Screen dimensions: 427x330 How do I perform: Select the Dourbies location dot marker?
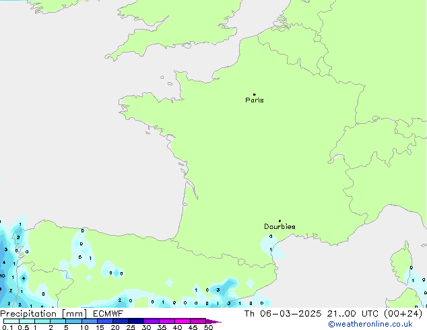pyautogui.click(x=280, y=221)
